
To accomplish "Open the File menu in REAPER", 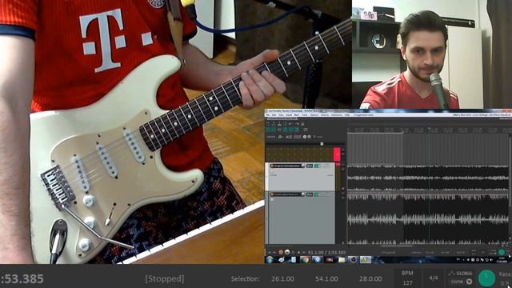I will tap(268, 115).
